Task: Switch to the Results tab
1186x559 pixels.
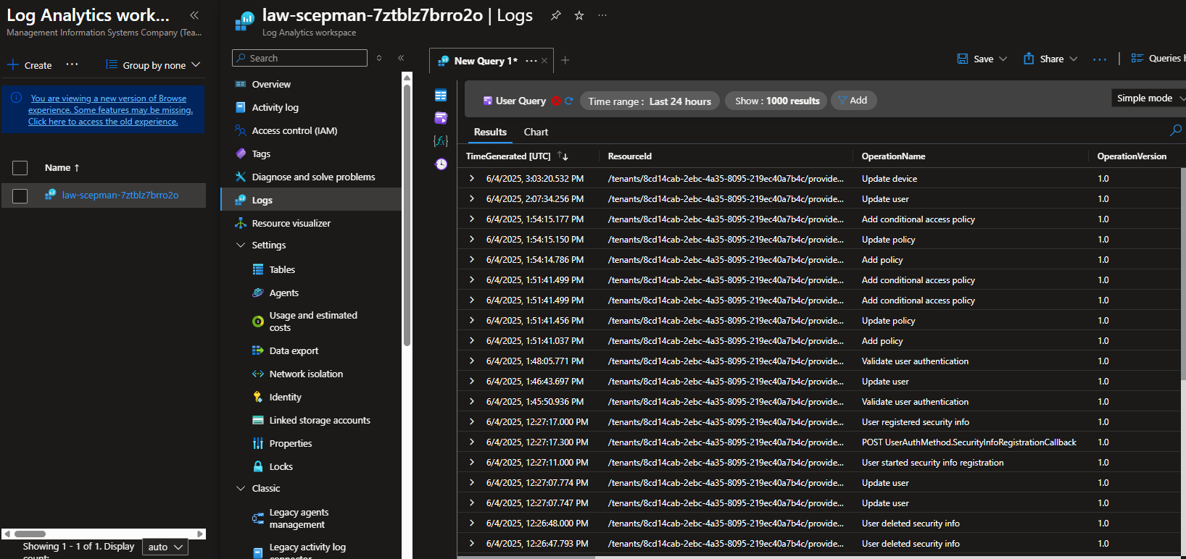Action: tap(490, 132)
